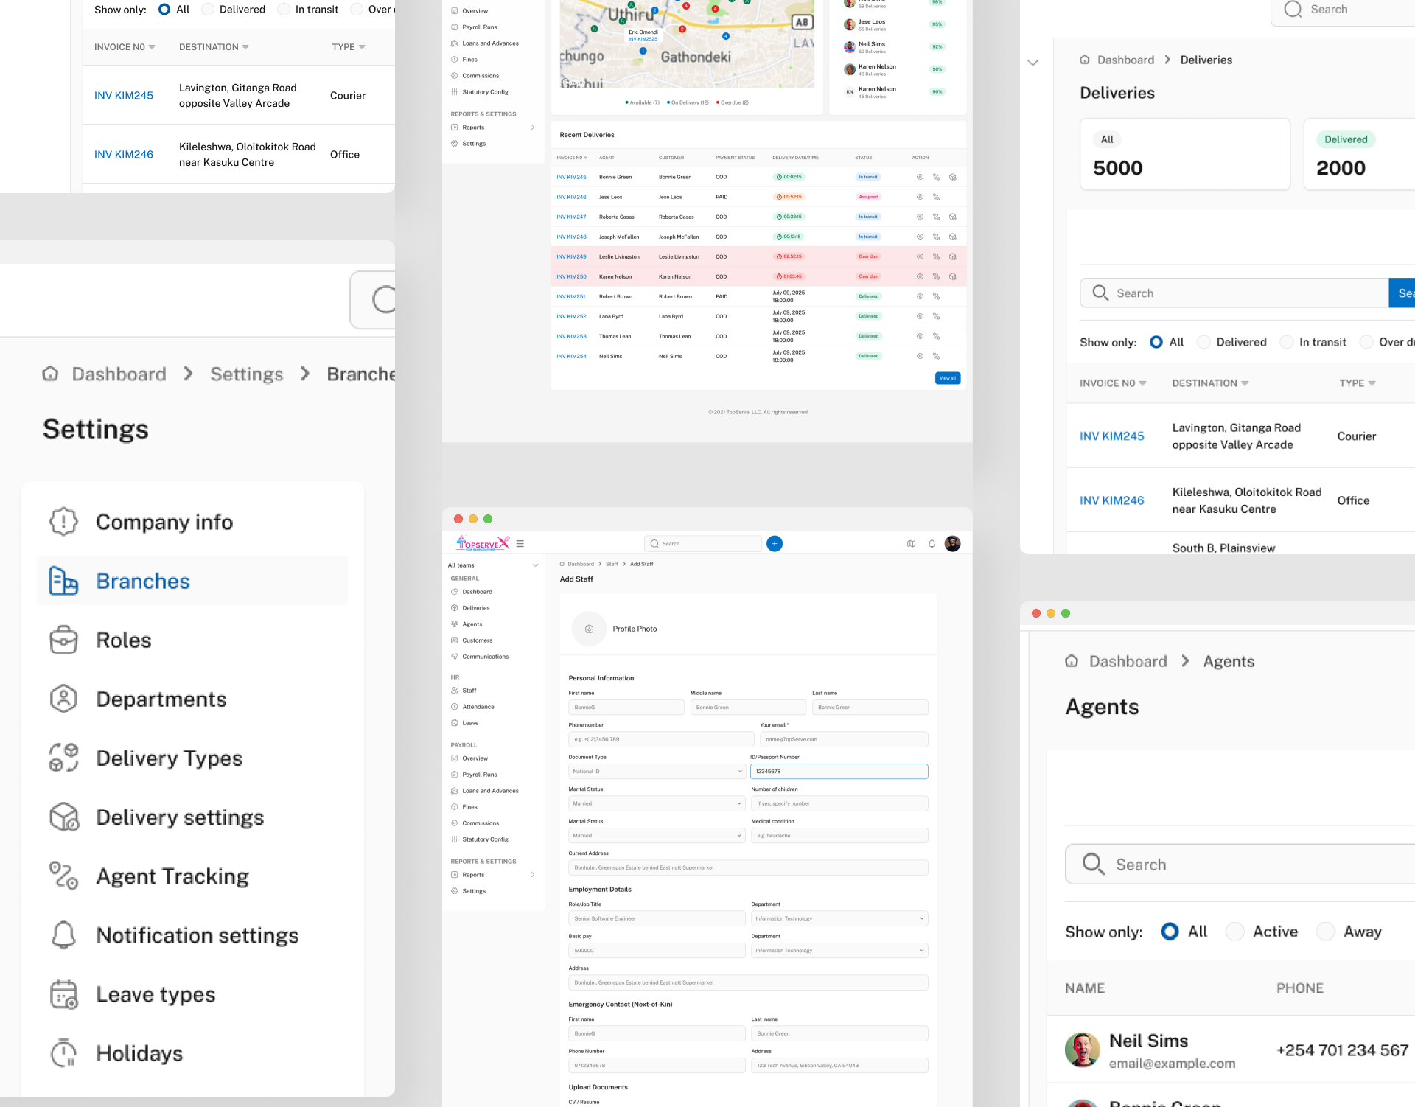This screenshot has height=1107, width=1415.
Task: Open the INV KIM245 link in top-left panel
Action: coord(124,96)
